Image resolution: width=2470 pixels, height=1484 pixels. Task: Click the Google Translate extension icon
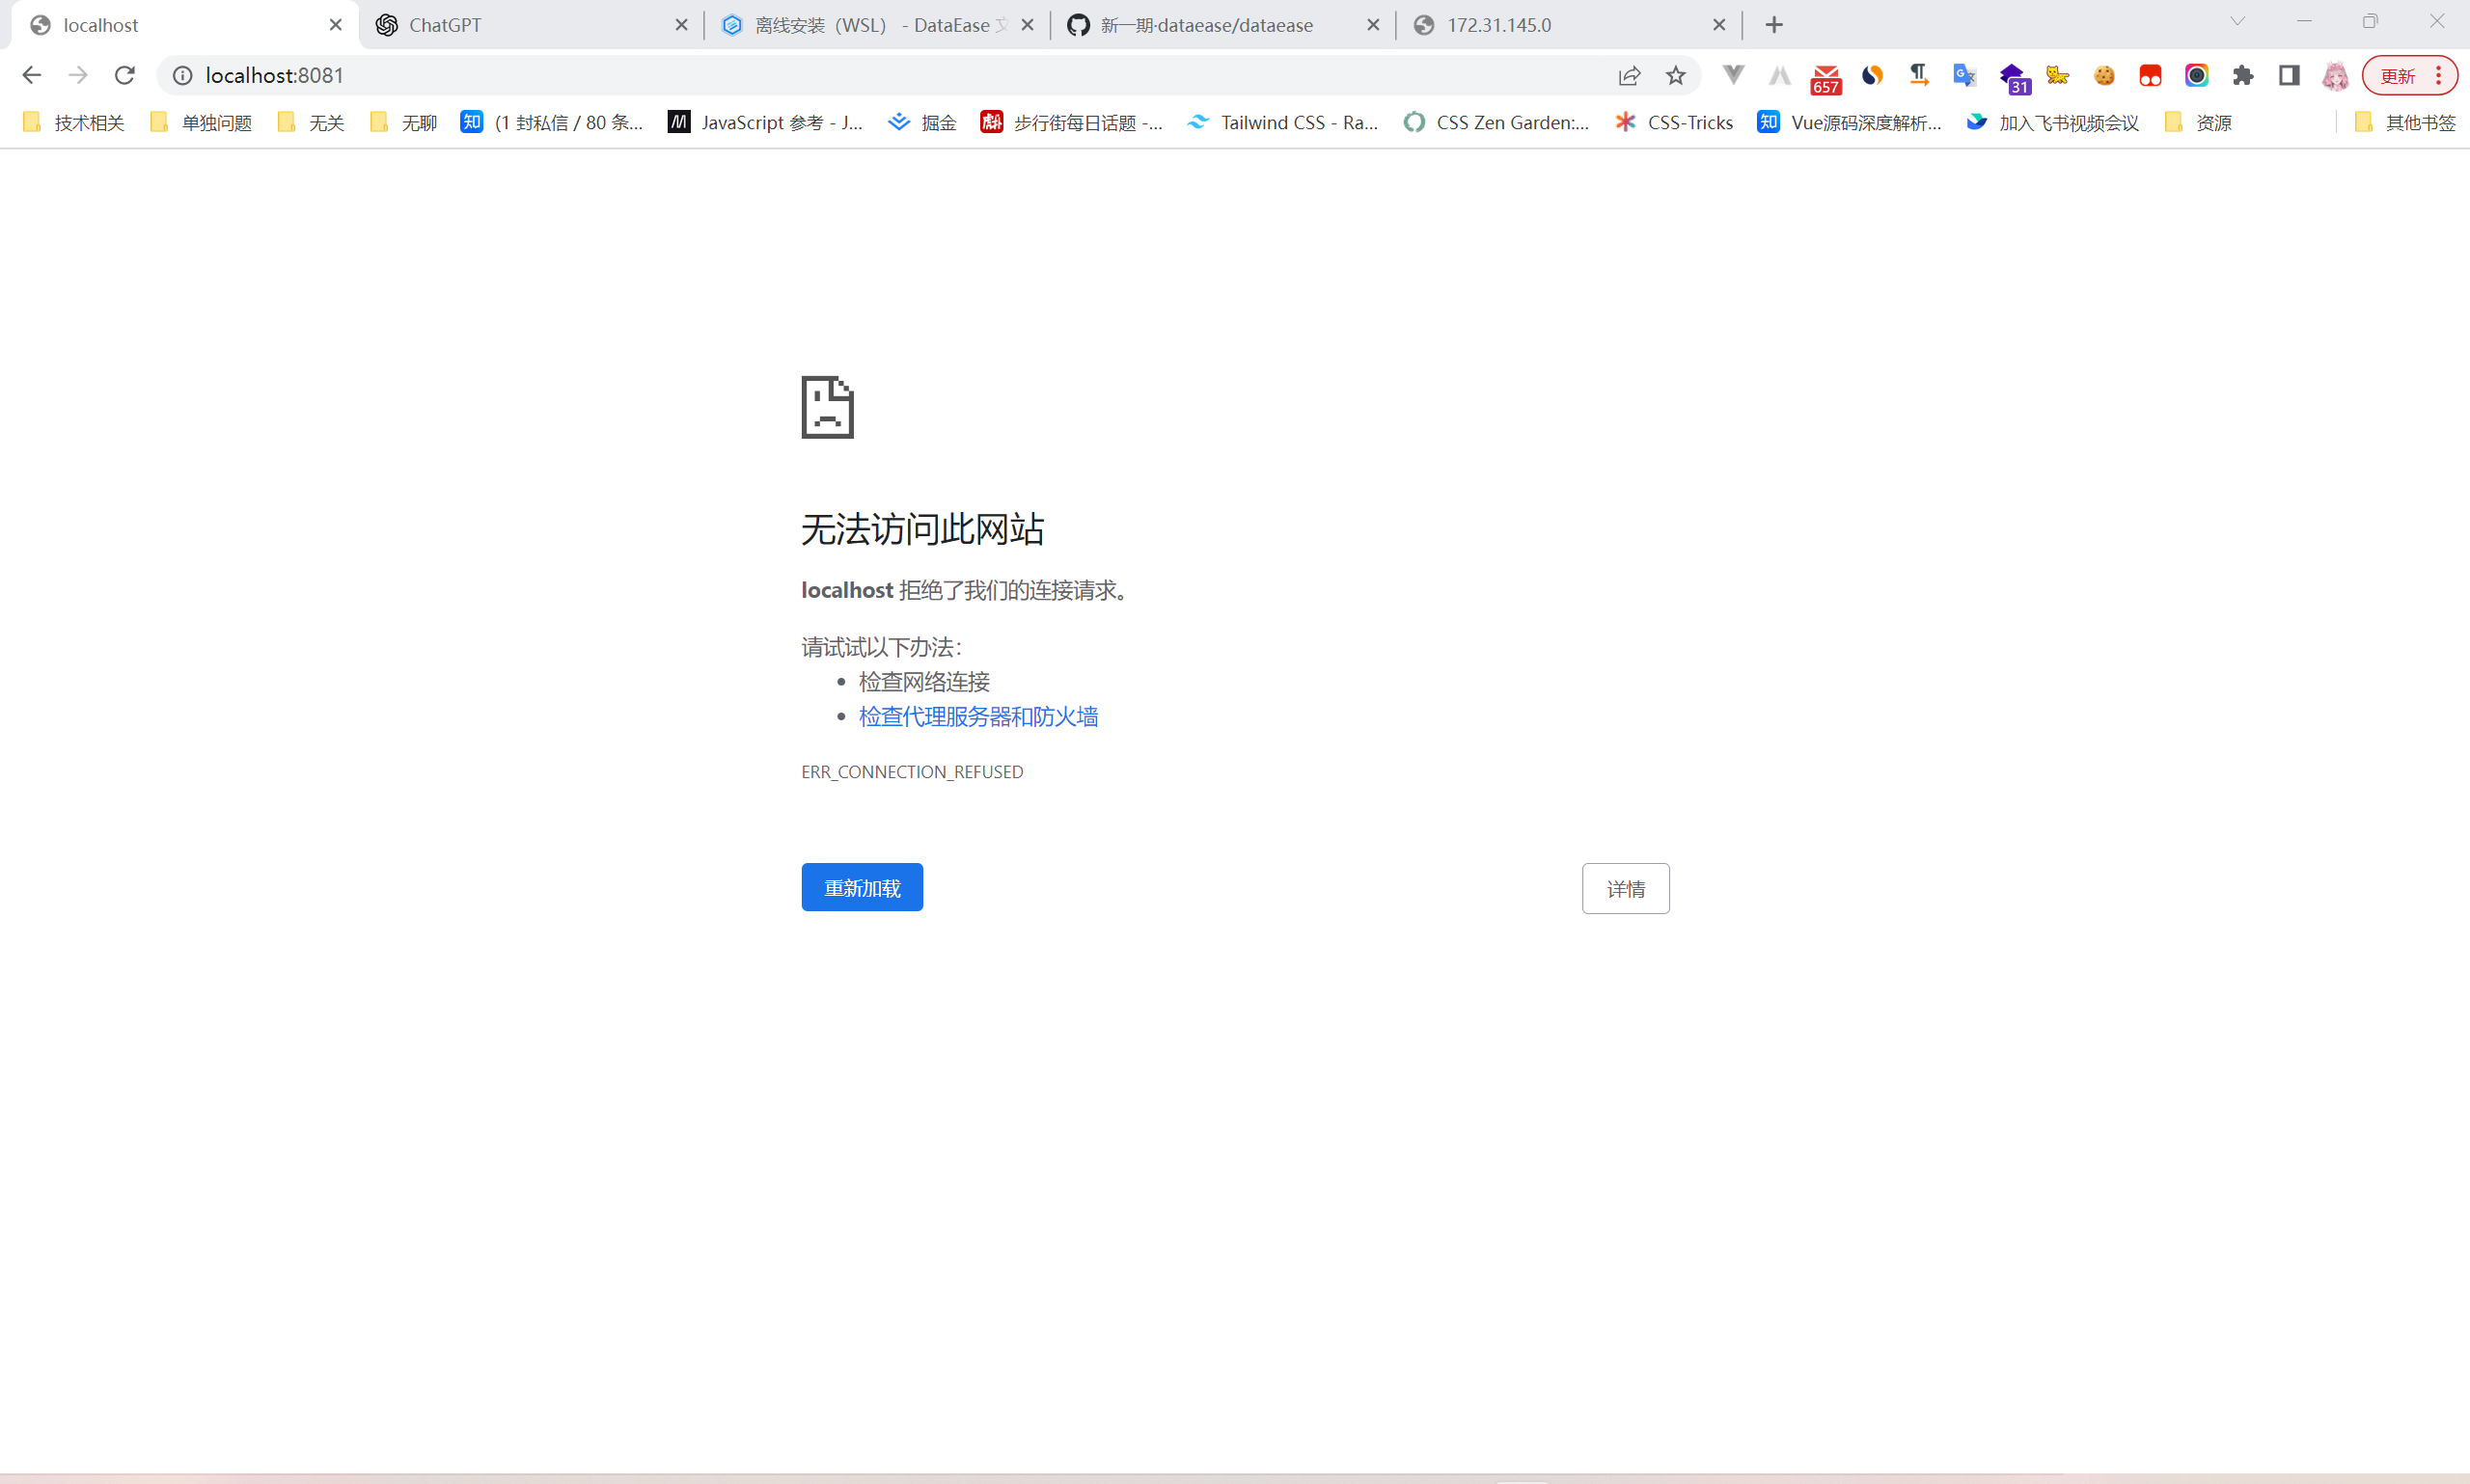1964,75
